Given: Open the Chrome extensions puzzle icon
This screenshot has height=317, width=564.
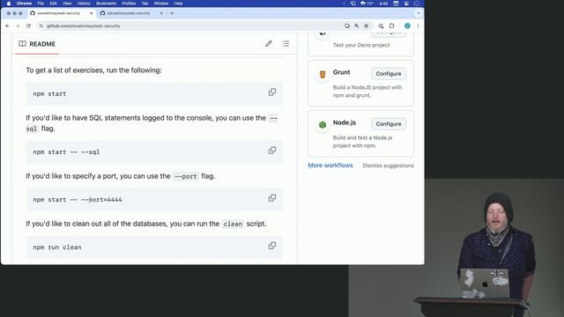Looking at the screenshot, I should pyautogui.click(x=391, y=26).
